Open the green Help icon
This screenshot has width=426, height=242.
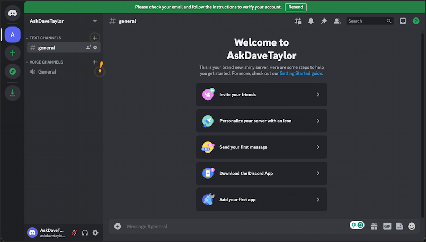coord(416,21)
